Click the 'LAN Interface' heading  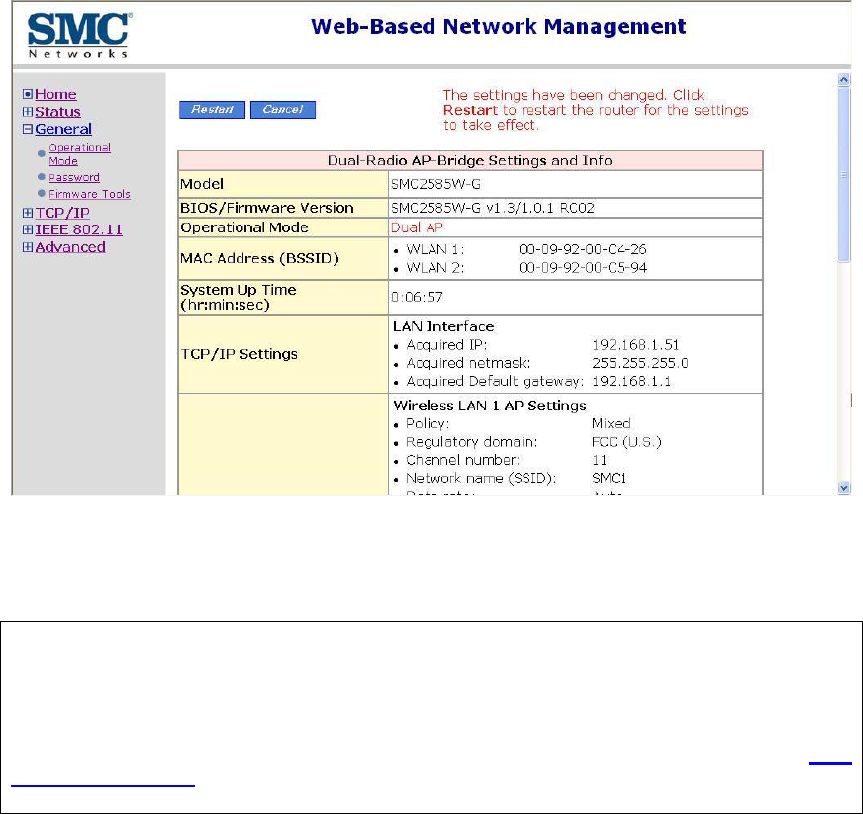[x=443, y=326]
